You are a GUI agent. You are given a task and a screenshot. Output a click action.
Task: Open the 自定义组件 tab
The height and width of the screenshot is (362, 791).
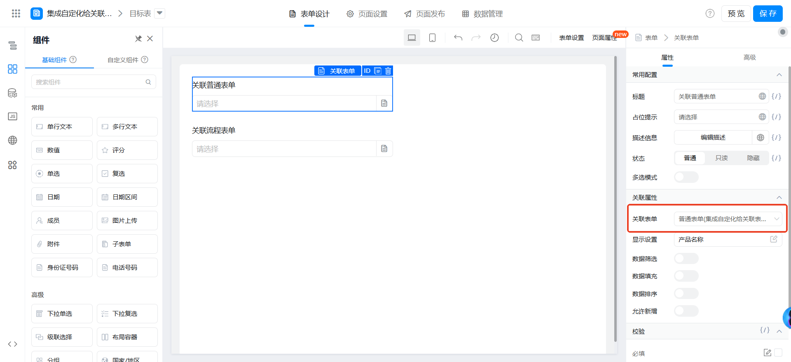[x=123, y=60]
